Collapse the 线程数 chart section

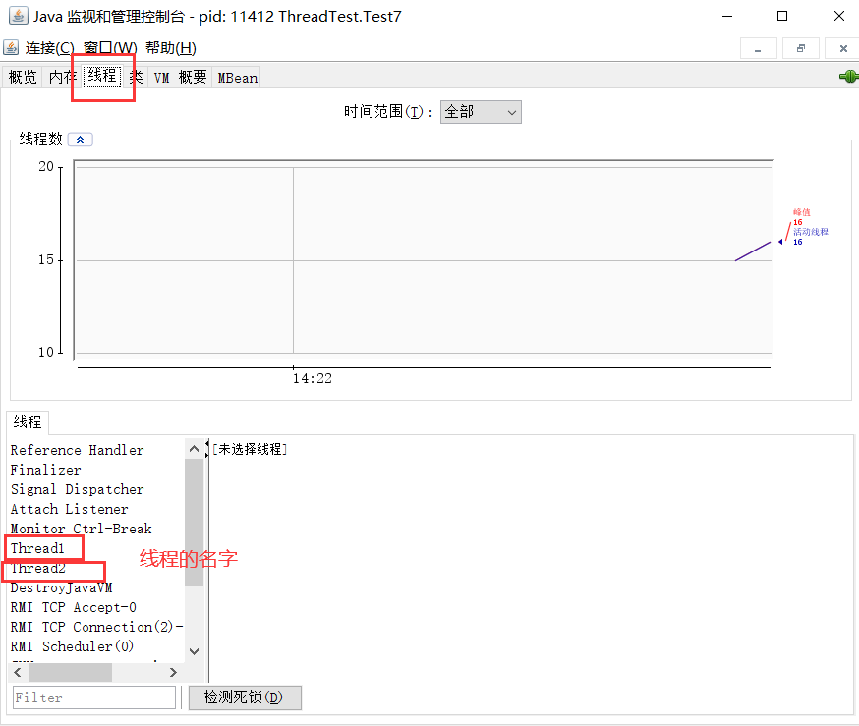coord(80,140)
